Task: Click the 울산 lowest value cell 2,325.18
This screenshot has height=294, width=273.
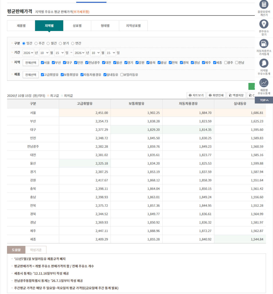Action: pos(85,163)
